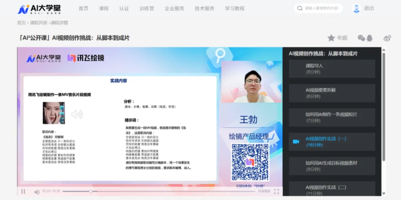Share via QQ bell-shaped icon
The image size is (401, 200).
369,38
